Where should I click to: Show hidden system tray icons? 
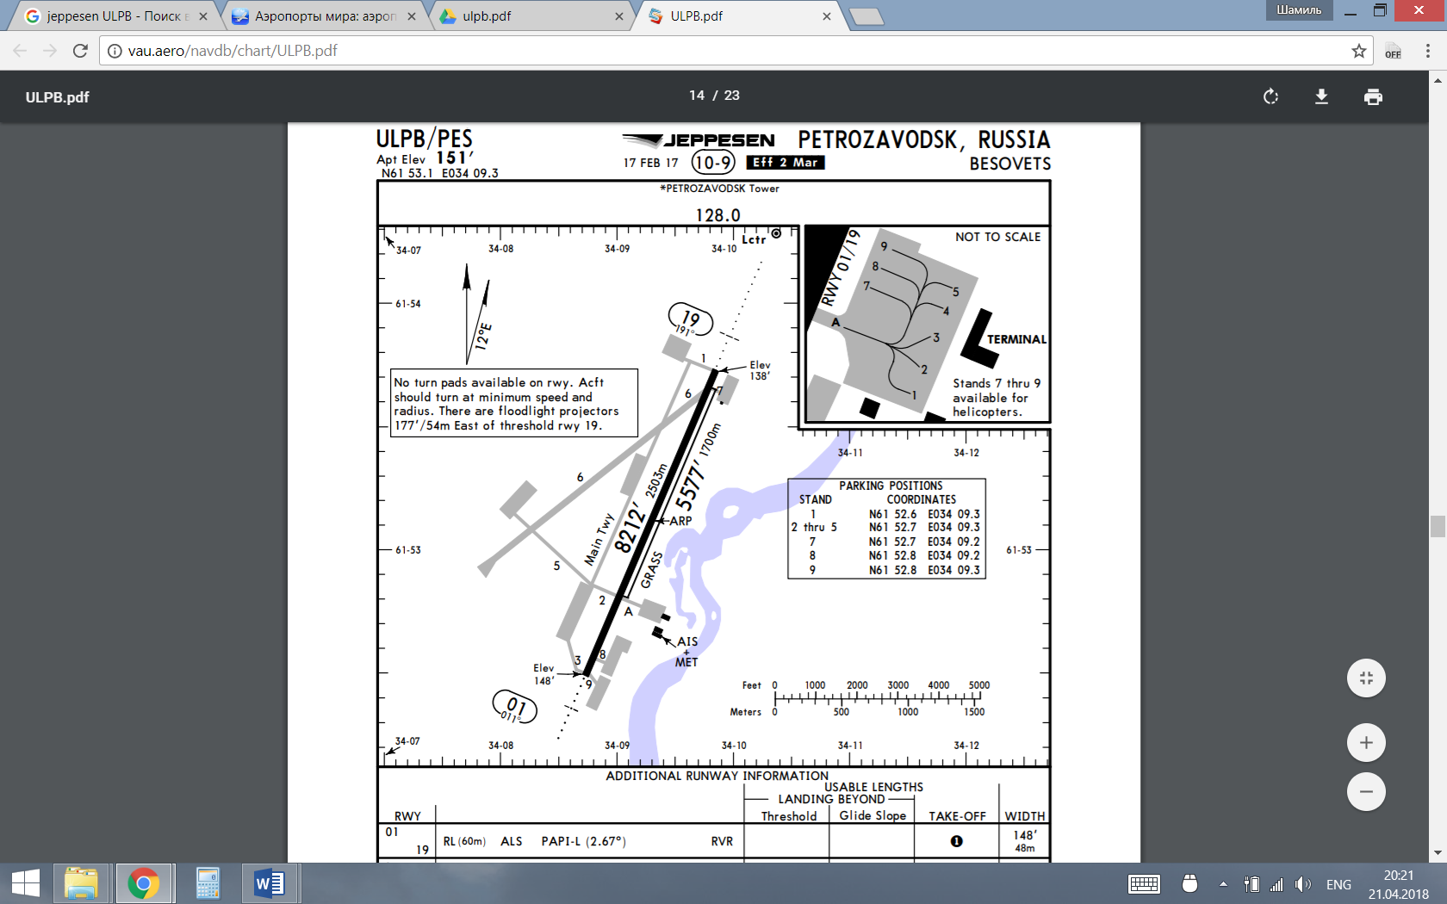(1223, 884)
